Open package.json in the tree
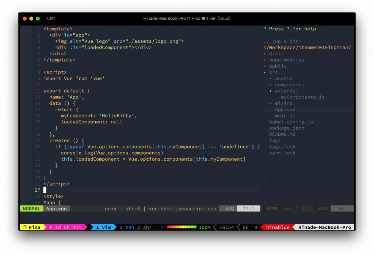 [x=287, y=128]
